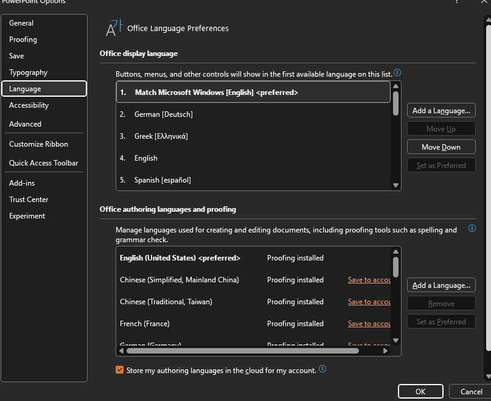Click the info icon beside display language instructions
Screen dimensions: 491x401
[x=397, y=72]
